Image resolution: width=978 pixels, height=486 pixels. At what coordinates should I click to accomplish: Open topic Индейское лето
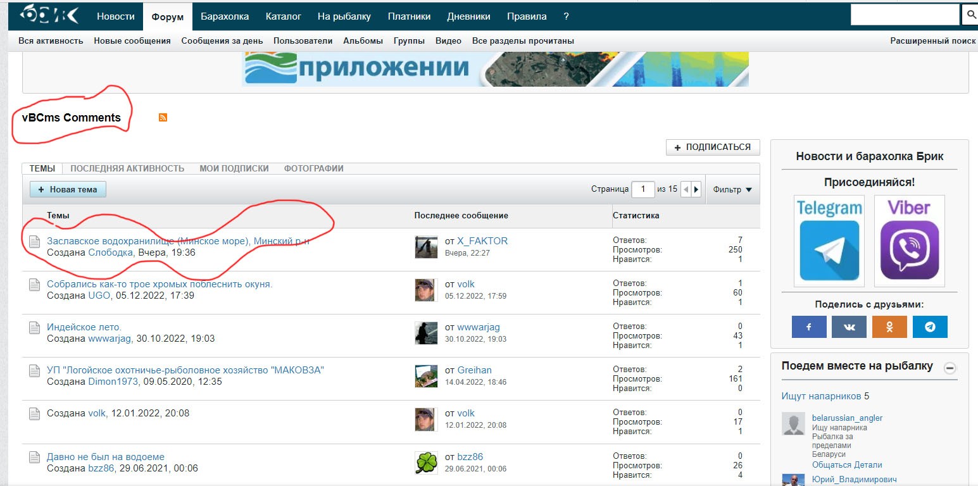click(84, 327)
